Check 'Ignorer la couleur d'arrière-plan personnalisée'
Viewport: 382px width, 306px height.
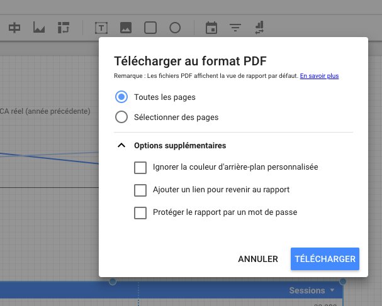(140, 168)
